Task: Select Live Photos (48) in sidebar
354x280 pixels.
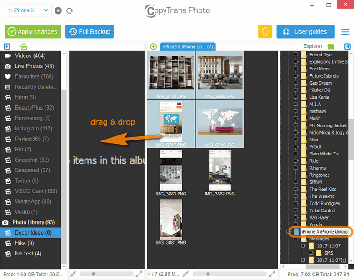Action: [x=31, y=66]
